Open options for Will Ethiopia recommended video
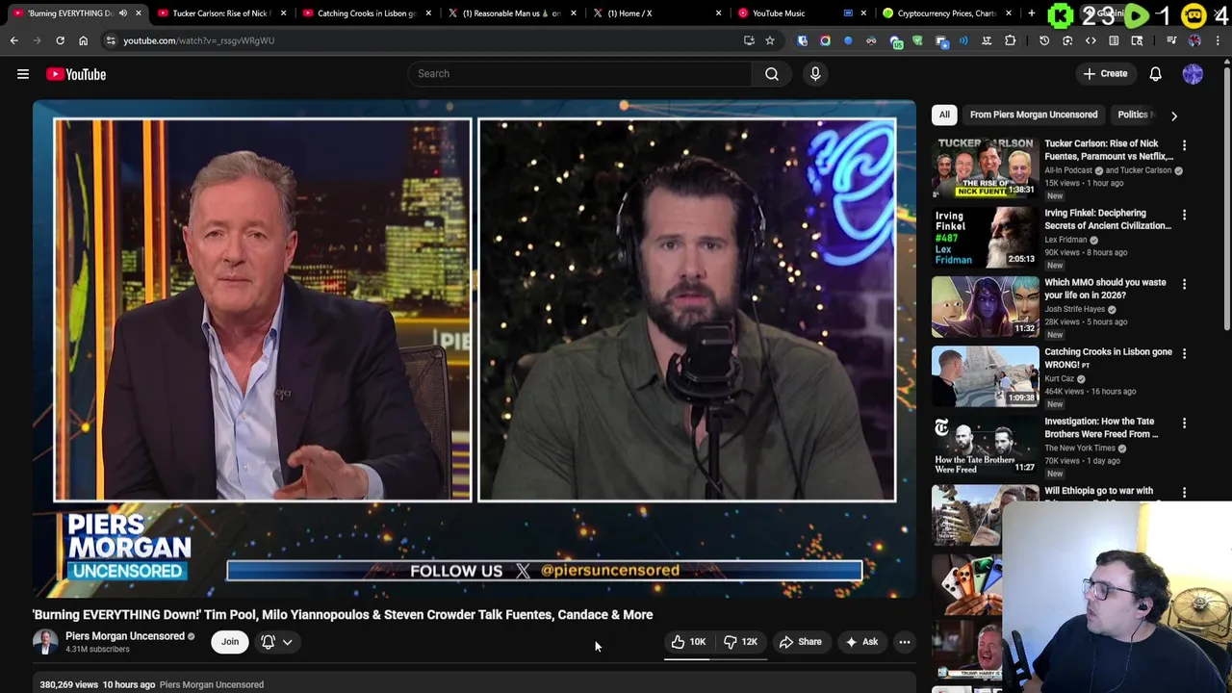 coord(1184,492)
